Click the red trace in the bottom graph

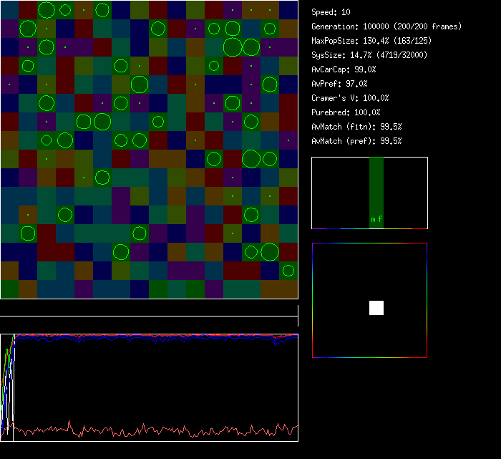[143, 431]
